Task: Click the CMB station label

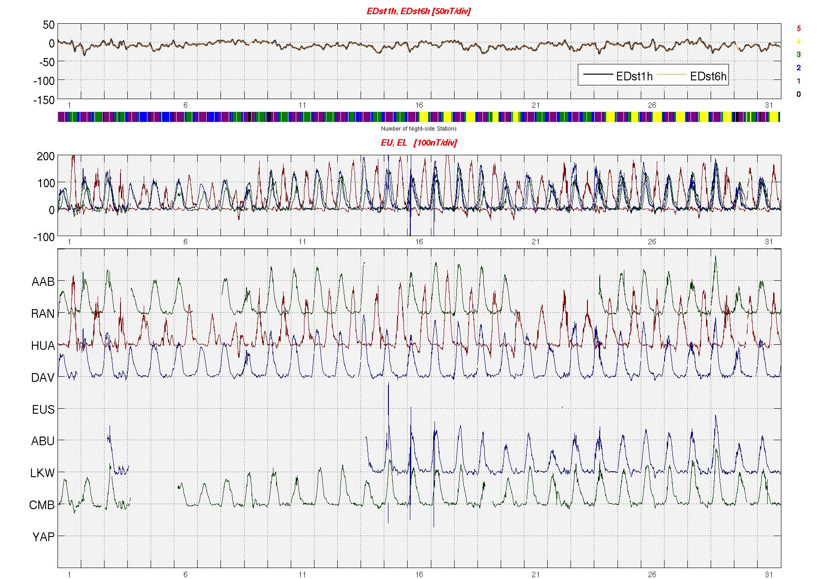Action: (x=42, y=505)
